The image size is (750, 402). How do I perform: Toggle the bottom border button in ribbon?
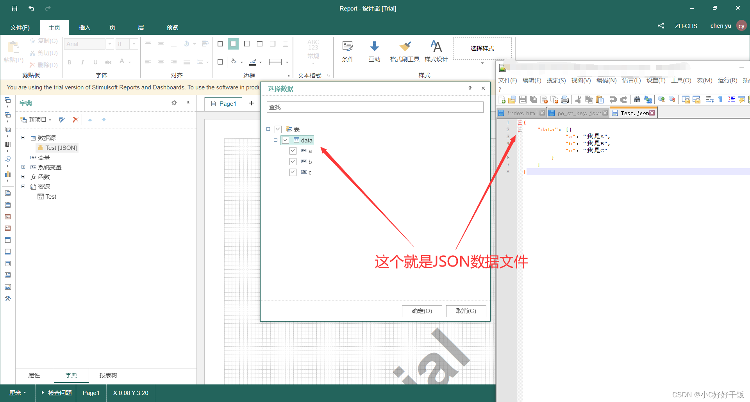286,44
